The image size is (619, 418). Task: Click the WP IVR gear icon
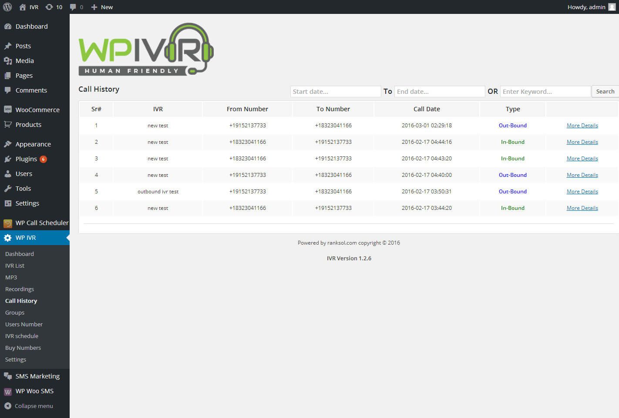[8, 238]
